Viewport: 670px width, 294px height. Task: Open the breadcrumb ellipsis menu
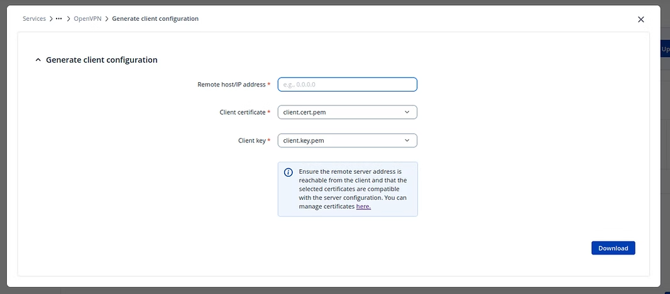coord(58,19)
